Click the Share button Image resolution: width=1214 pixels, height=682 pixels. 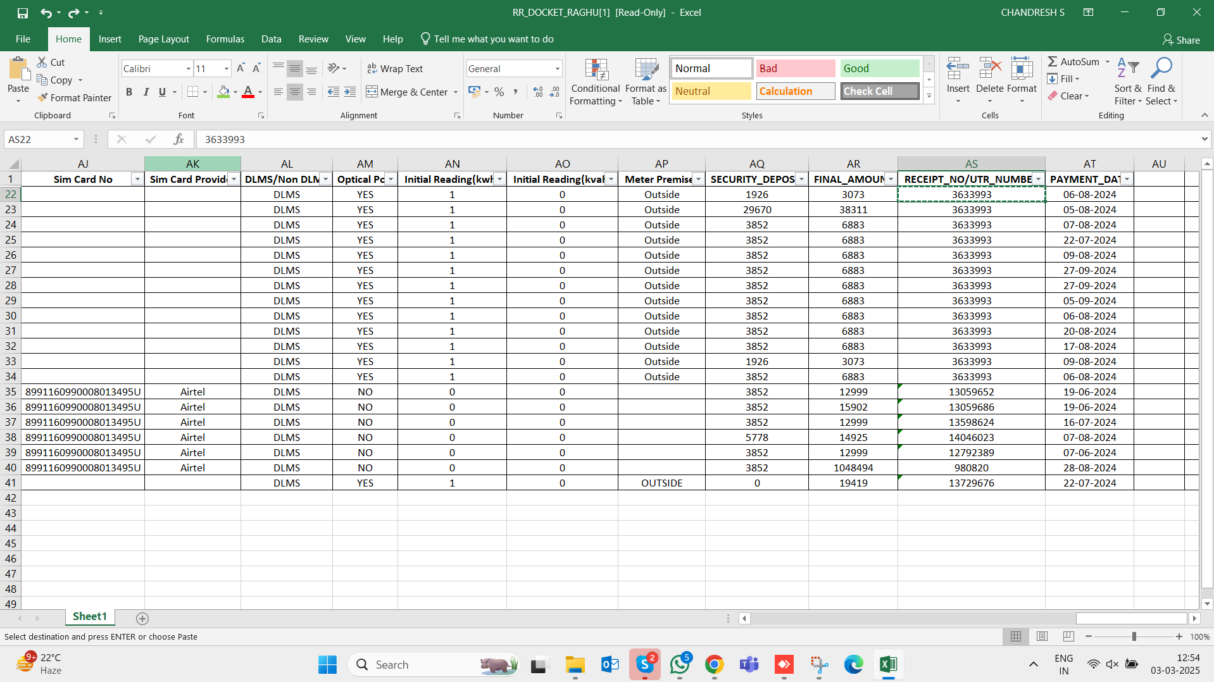(1180, 40)
